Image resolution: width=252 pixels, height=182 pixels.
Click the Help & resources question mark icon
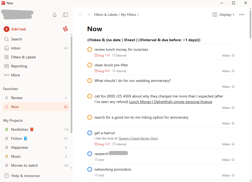[7, 176]
